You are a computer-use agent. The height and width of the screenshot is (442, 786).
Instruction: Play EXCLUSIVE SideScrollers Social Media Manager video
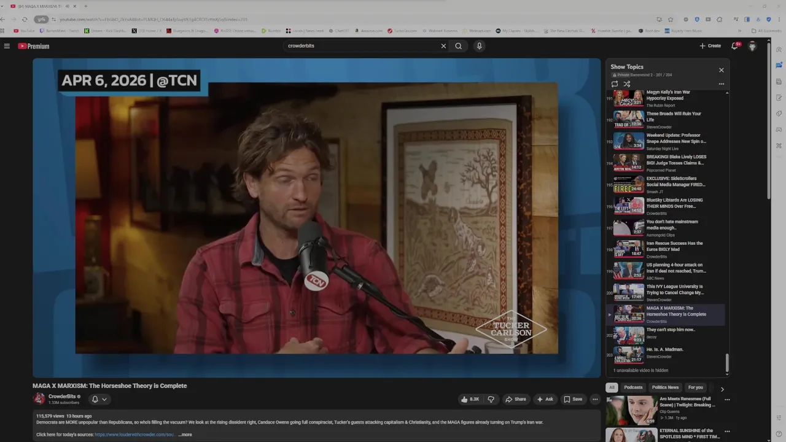pyautogui.click(x=666, y=184)
